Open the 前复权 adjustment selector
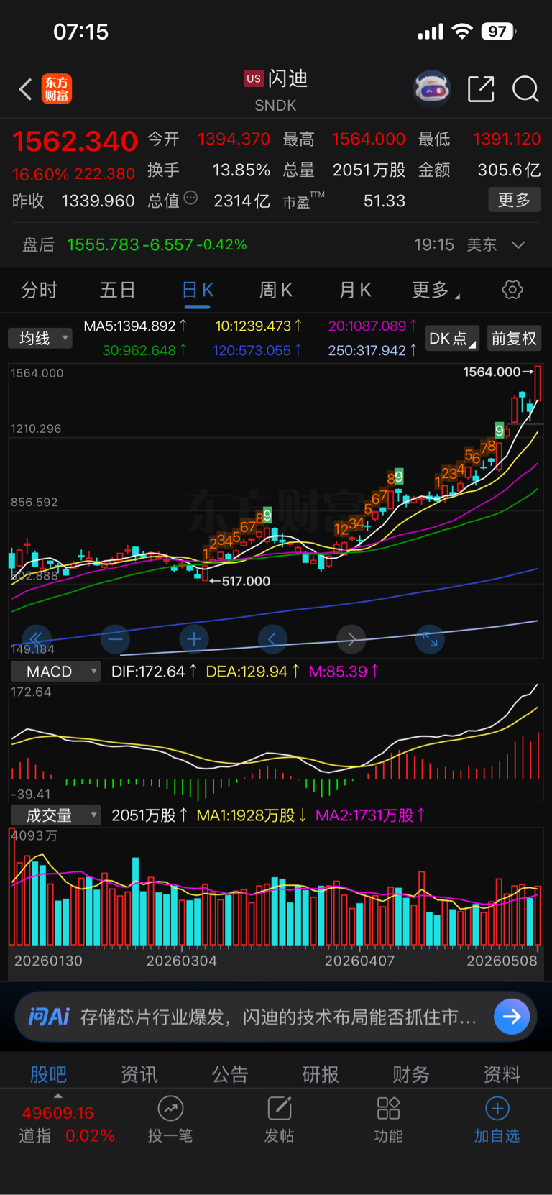This screenshot has height=1195, width=552. coord(514,339)
